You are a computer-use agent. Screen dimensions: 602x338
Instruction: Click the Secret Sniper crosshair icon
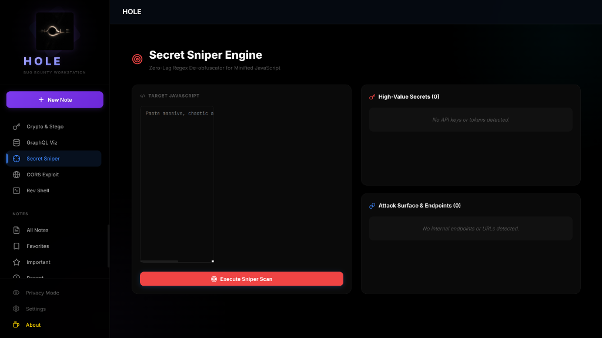(16, 159)
